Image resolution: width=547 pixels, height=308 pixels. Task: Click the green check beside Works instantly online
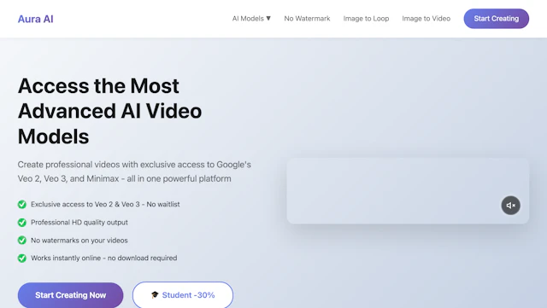(22, 259)
